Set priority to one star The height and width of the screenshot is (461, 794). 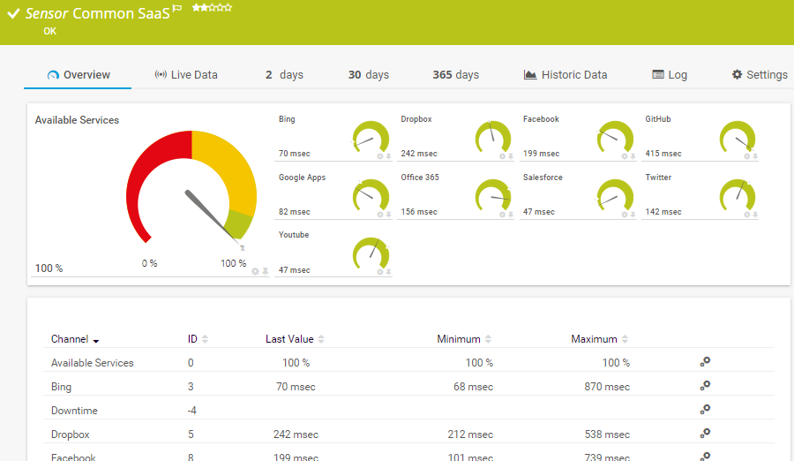[x=196, y=8]
